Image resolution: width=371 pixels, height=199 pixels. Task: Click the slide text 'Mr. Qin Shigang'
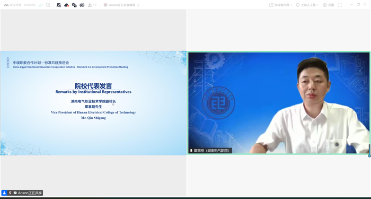pos(93,118)
